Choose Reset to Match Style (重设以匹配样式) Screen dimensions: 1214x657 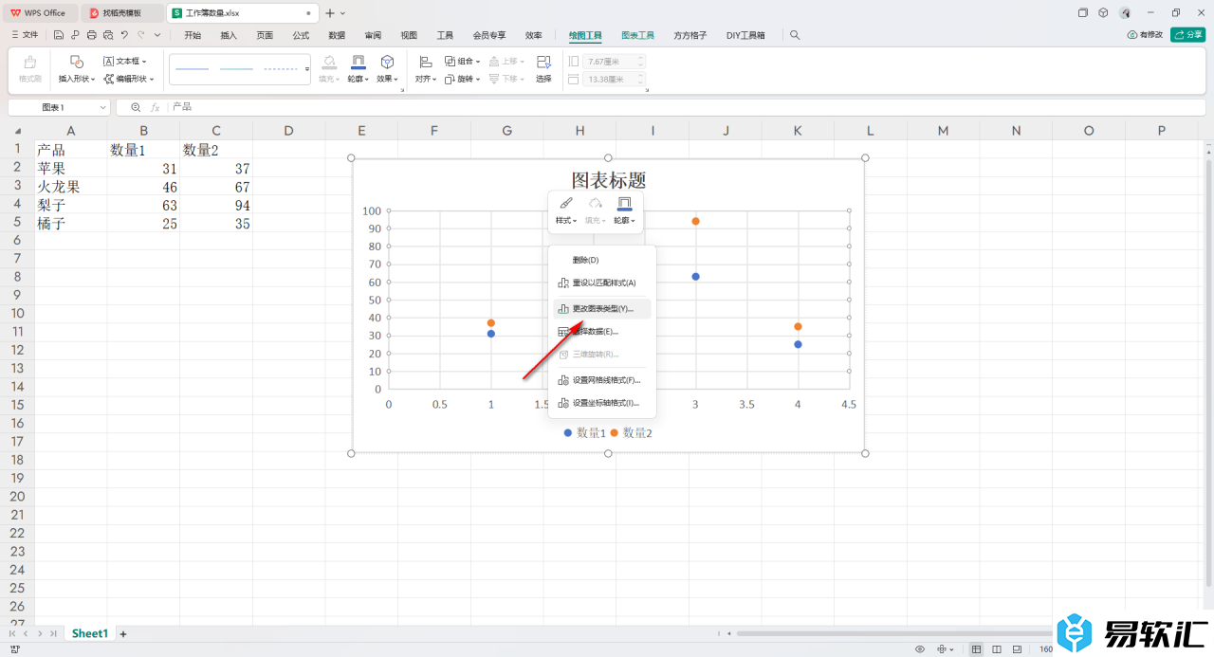[x=602, y=283]
